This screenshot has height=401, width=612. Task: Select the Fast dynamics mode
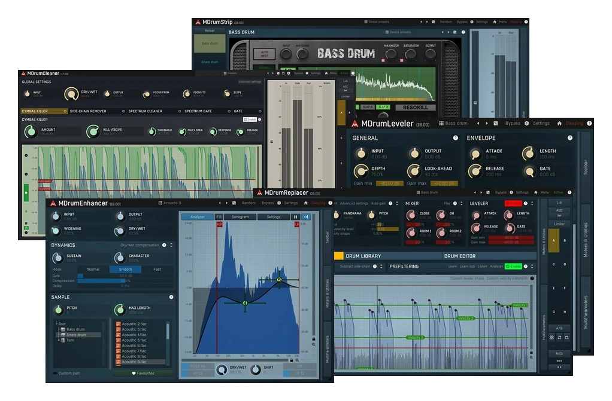(157, 270)
